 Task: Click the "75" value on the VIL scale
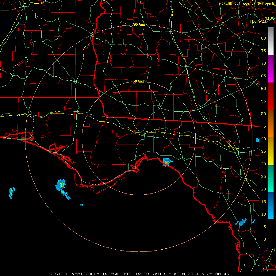(263, 51)
